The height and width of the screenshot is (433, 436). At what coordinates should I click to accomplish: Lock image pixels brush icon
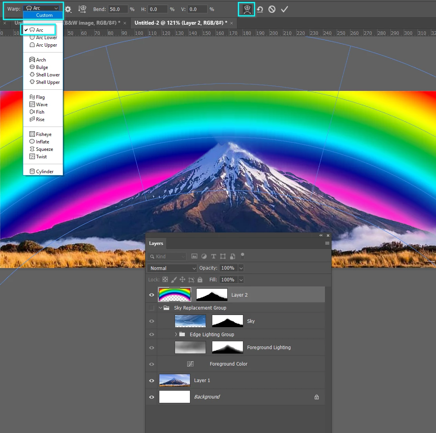point(174,279)
